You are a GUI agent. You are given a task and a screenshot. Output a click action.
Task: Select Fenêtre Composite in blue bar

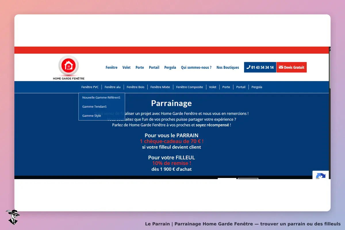click(x=189, y=87)
